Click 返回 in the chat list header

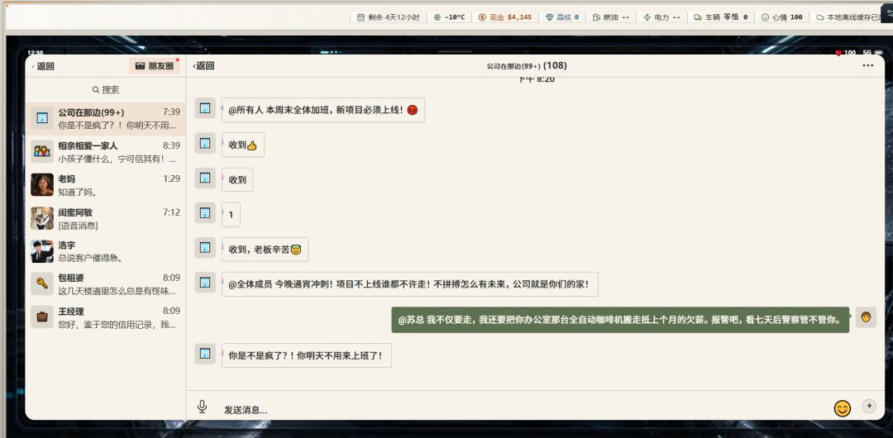tap(43, 66)
